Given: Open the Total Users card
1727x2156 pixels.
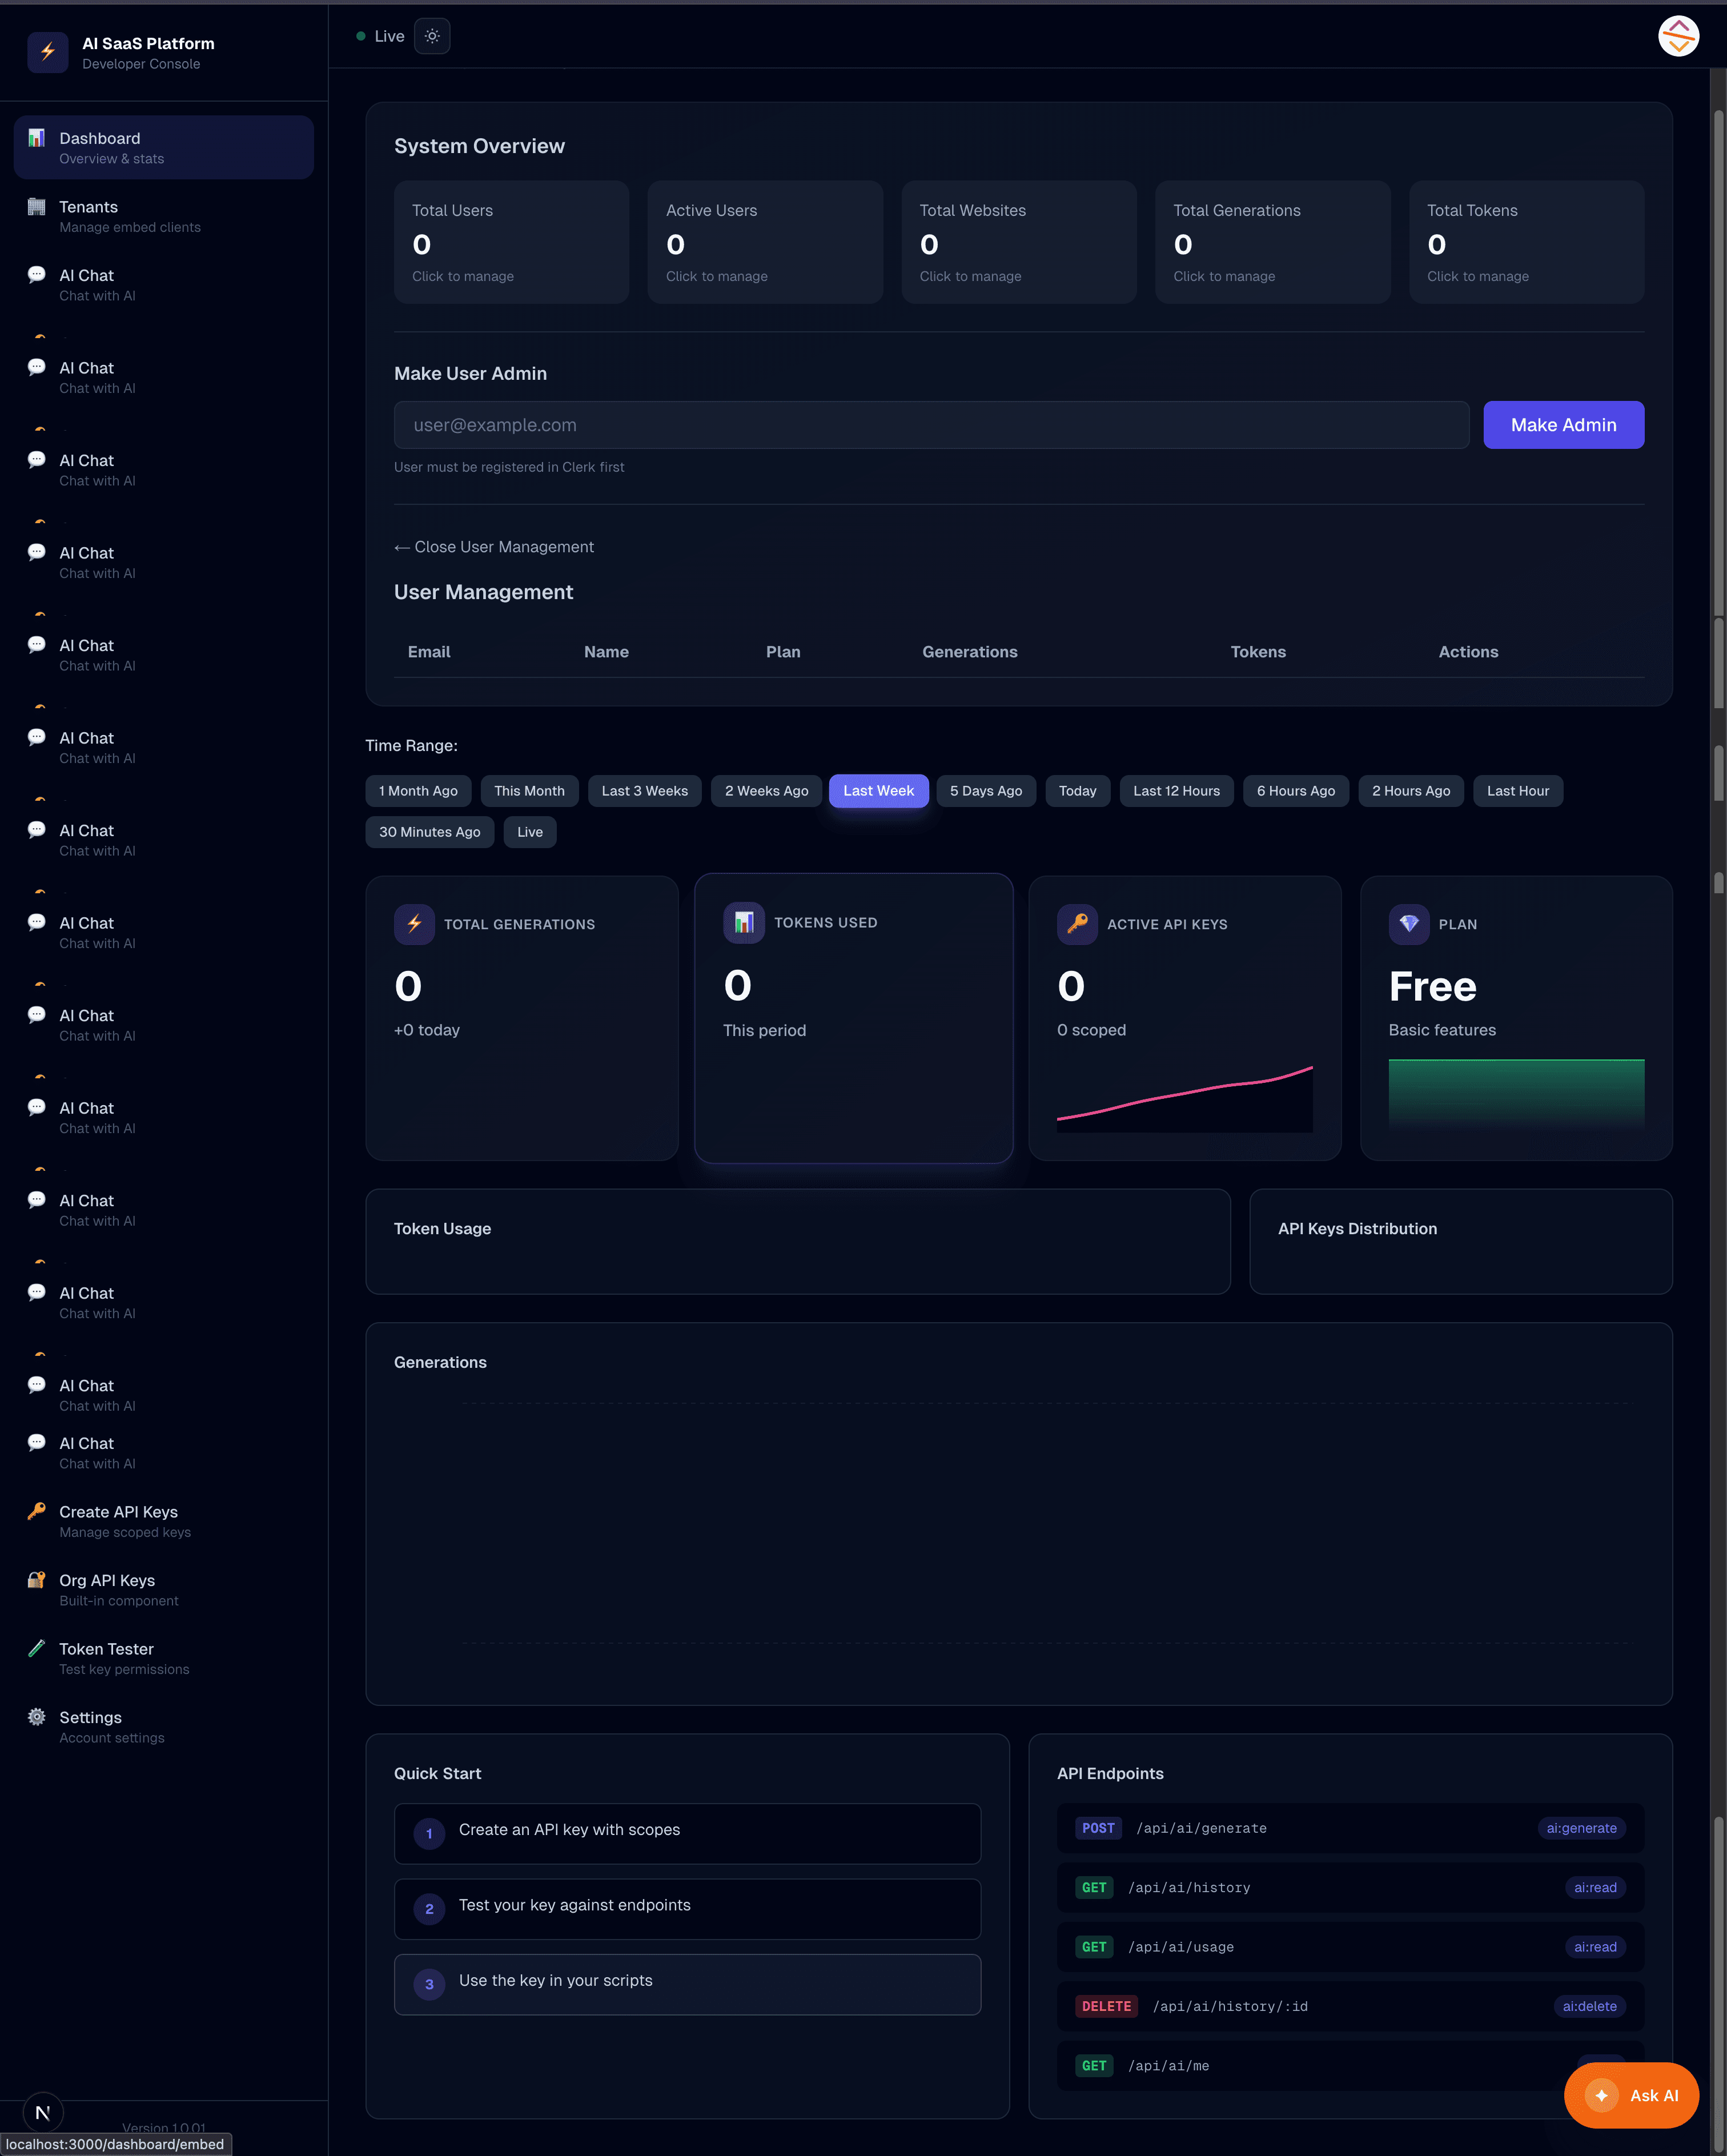Looking at the screenshot, I should point(511,242).
